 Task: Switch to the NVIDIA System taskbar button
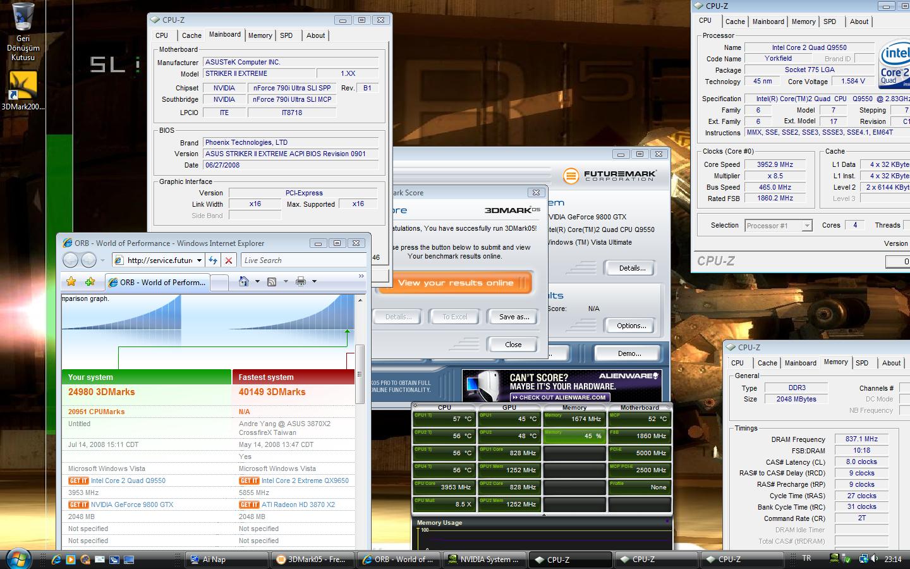tap(485, 560)
